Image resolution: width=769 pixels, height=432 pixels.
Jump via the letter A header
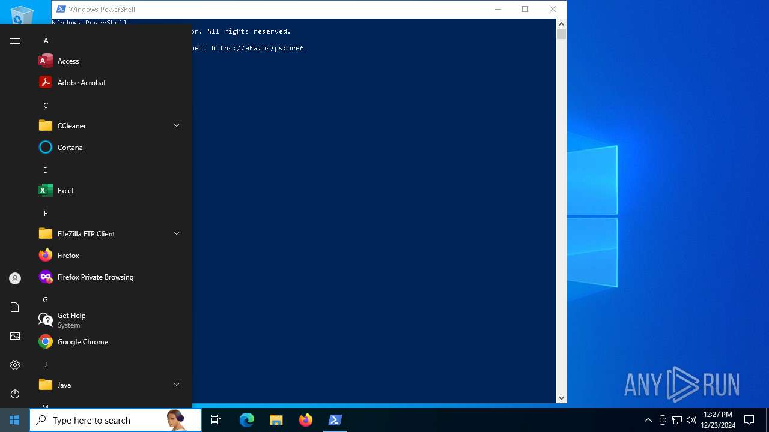(x=46, y=41)
